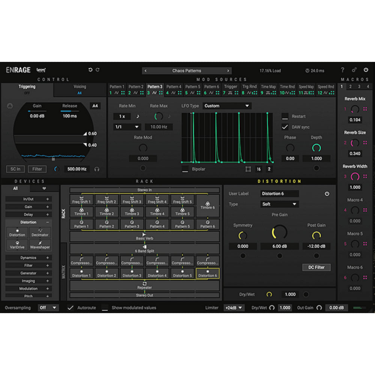Select the Distortion device icon in Devices
Screen dimensions: 375x375
click(x=17, y=232)
